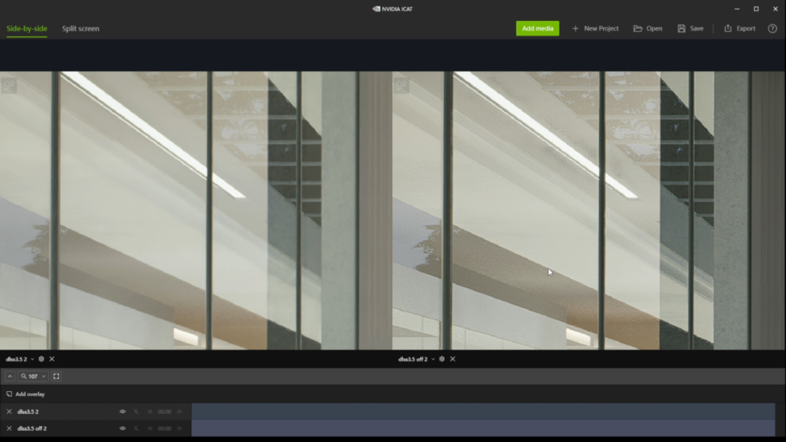
Task: Collapse the timeline panel with chevron
Action: [x=9, y=376]
